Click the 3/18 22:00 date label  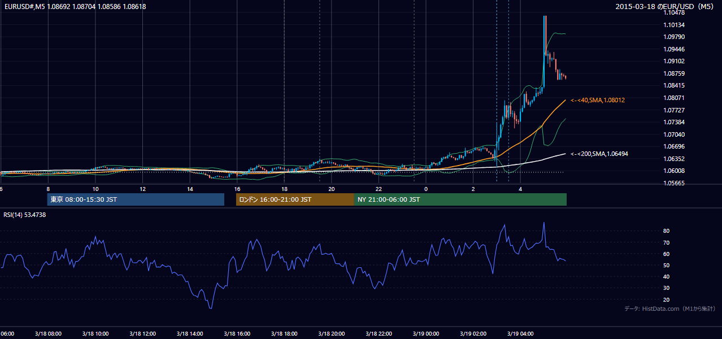[379, 333]
